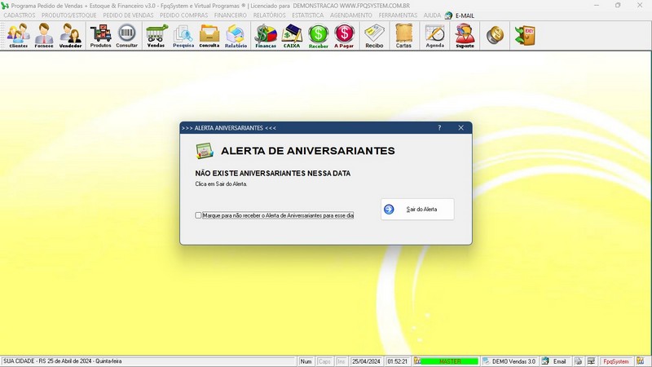This screenshot has width=652, height=367.
Task: Click the Caps indicator in status bar
Action: 324,361
